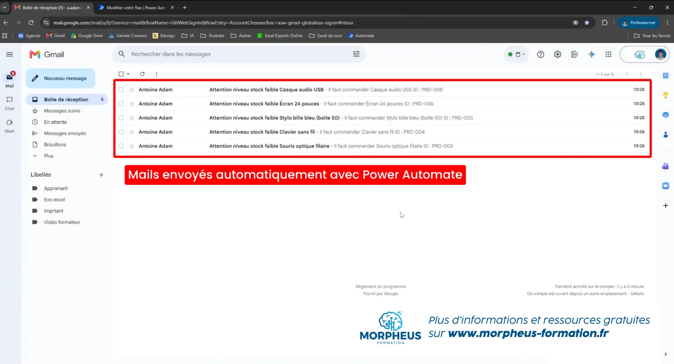
Task: Open the account activity Détails link
Action: tap(637, 294)
